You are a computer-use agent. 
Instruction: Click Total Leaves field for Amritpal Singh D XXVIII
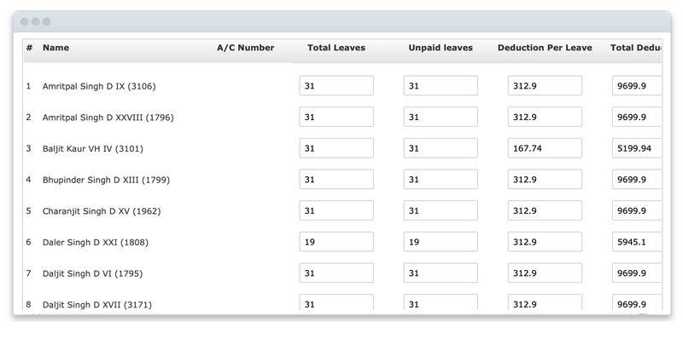[336, 117]
